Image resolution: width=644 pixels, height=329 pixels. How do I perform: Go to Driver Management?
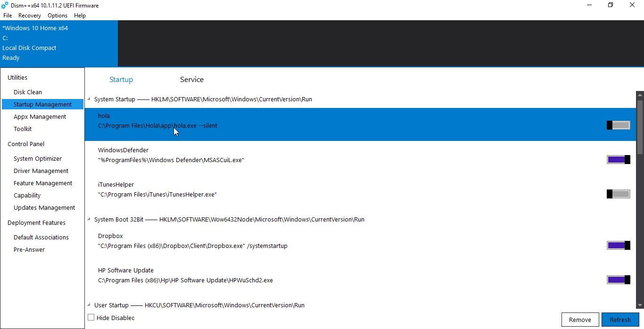[41, 171]
